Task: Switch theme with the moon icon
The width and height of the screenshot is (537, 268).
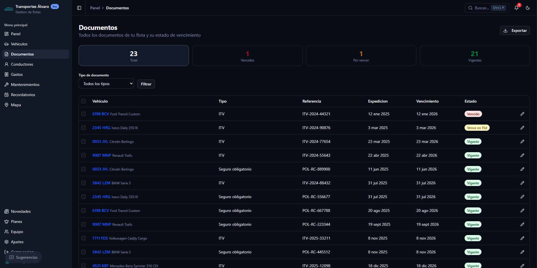Action: click(527, 8)
